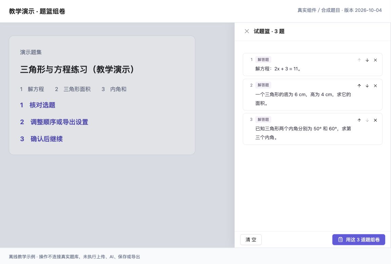
Task: Click question text about 底为 6 cm triangle
Action: click(x=303, y=99)
